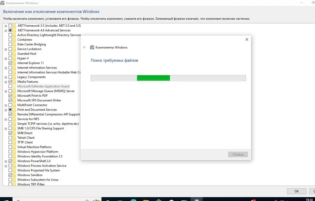Image resolution: width=315 pixels, height=201 pixels.
Task: Click folder icon beside Simple TCPIP services
Action: (x=15, y=124)
